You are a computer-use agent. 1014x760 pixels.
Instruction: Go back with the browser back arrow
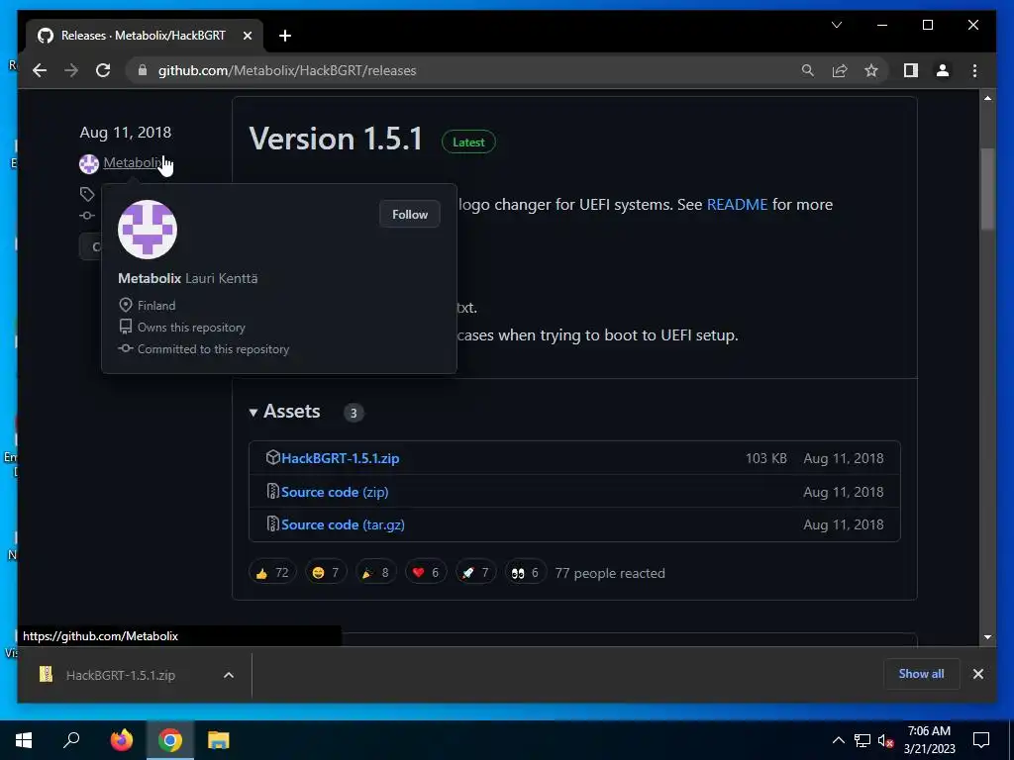40,70
